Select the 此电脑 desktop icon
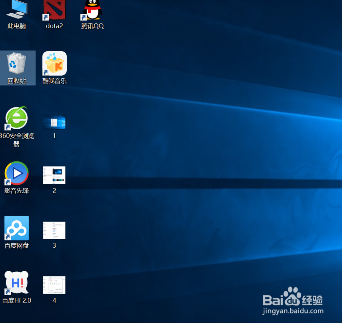342x323 pixels. pos(17,9)
